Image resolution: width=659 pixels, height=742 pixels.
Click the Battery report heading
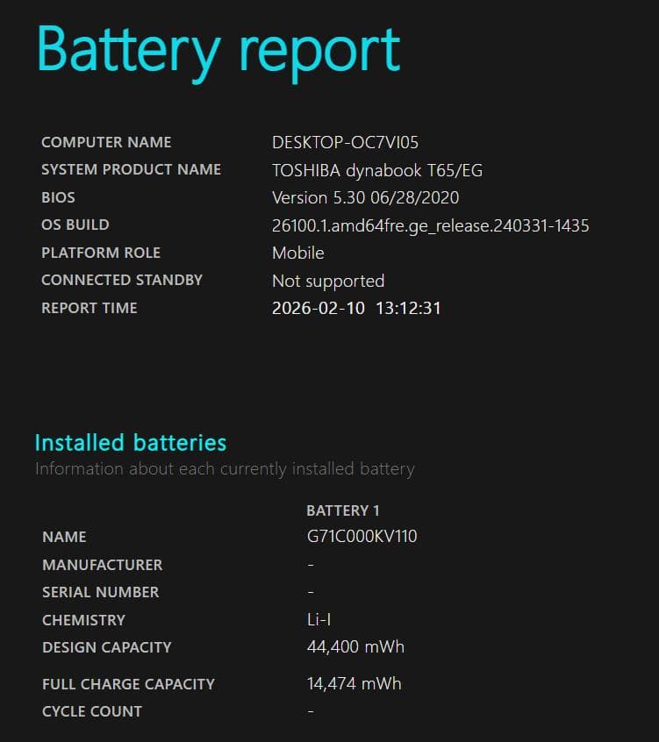pyautogui.click(x=218, y=50)
